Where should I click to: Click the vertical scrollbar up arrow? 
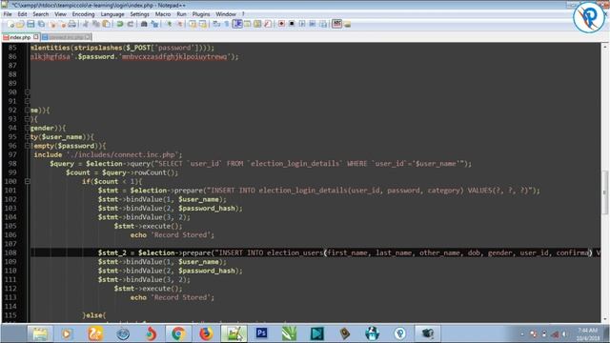coord(605,47)
